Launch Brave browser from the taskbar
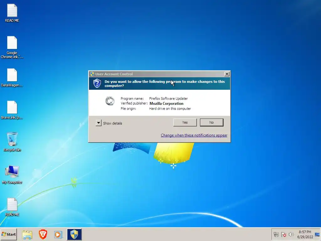Screen dimensions: 321x241 [x=43, y=234]
